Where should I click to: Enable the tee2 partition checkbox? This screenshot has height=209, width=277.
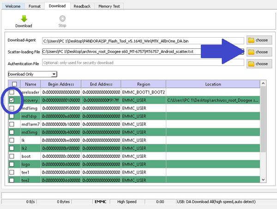(12, 180)
